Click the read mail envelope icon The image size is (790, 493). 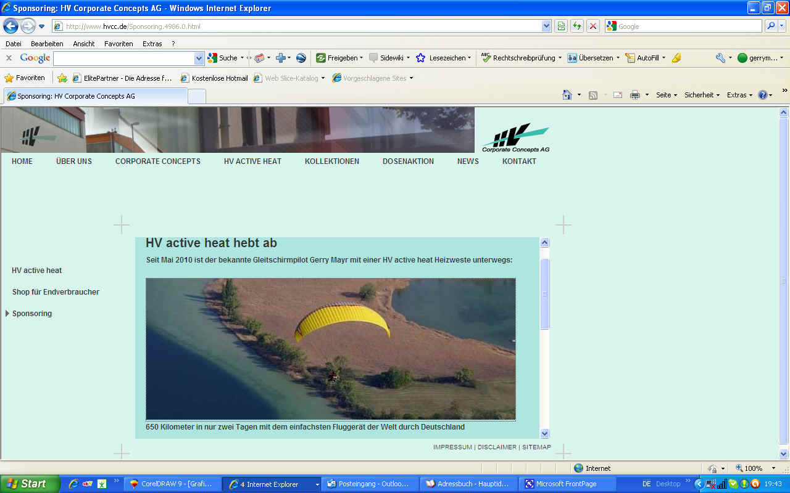[x=617, y=95]
